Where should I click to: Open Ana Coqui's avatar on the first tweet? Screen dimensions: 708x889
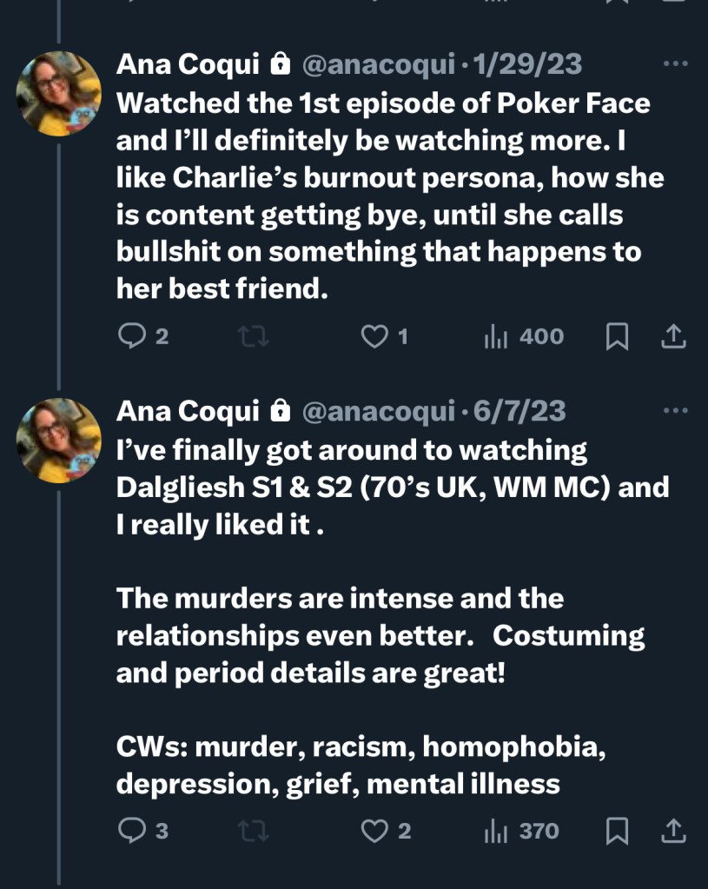(59, 94)
